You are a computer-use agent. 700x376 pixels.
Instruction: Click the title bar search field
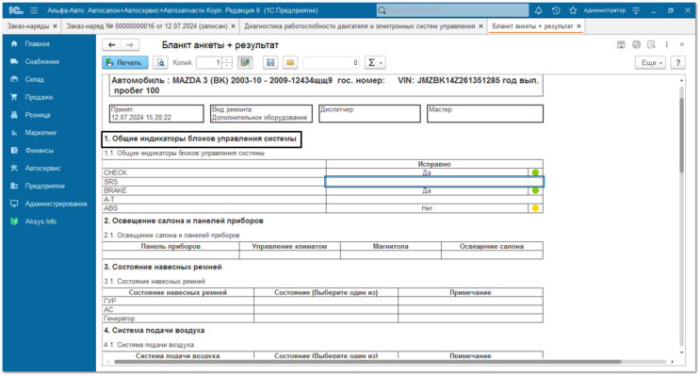point(452,10)
